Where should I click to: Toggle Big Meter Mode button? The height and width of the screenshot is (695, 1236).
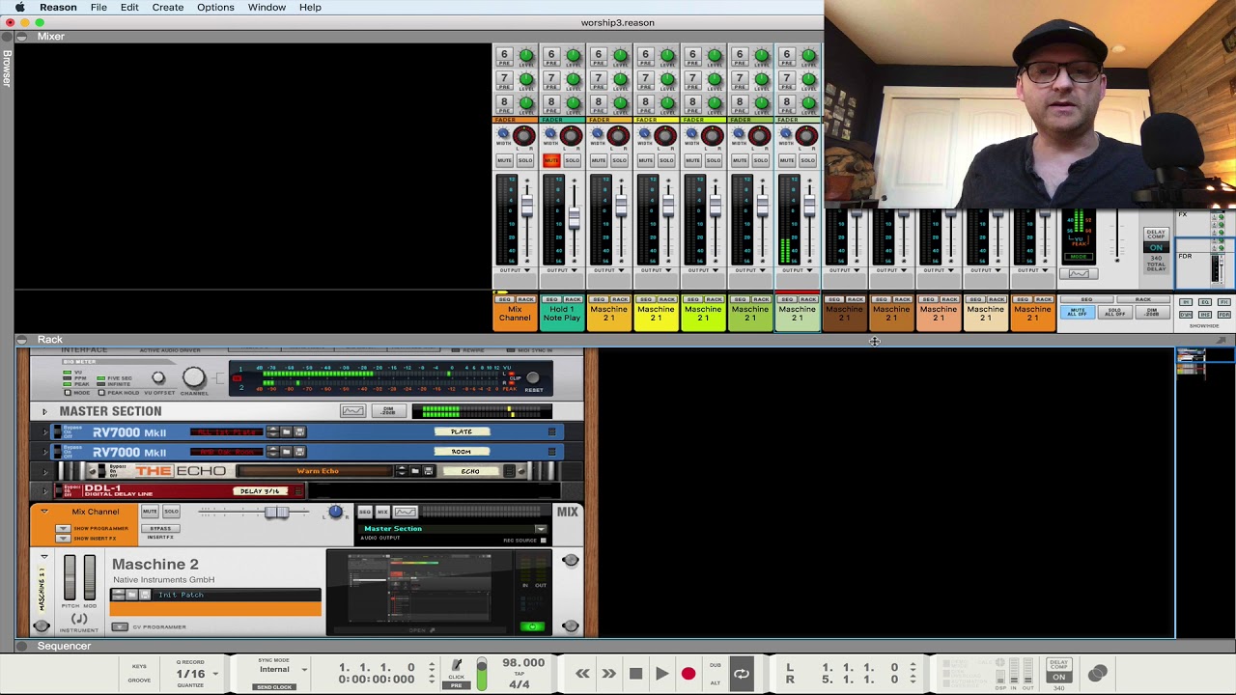pos(68,393)
